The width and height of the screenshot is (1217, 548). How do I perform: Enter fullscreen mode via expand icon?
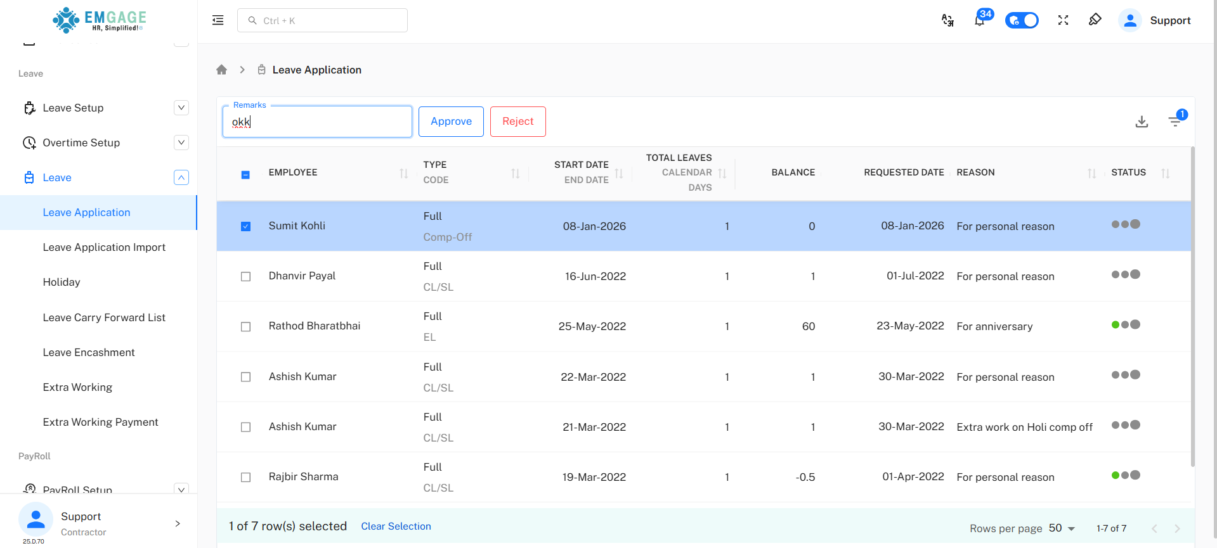coord(1063,20)
